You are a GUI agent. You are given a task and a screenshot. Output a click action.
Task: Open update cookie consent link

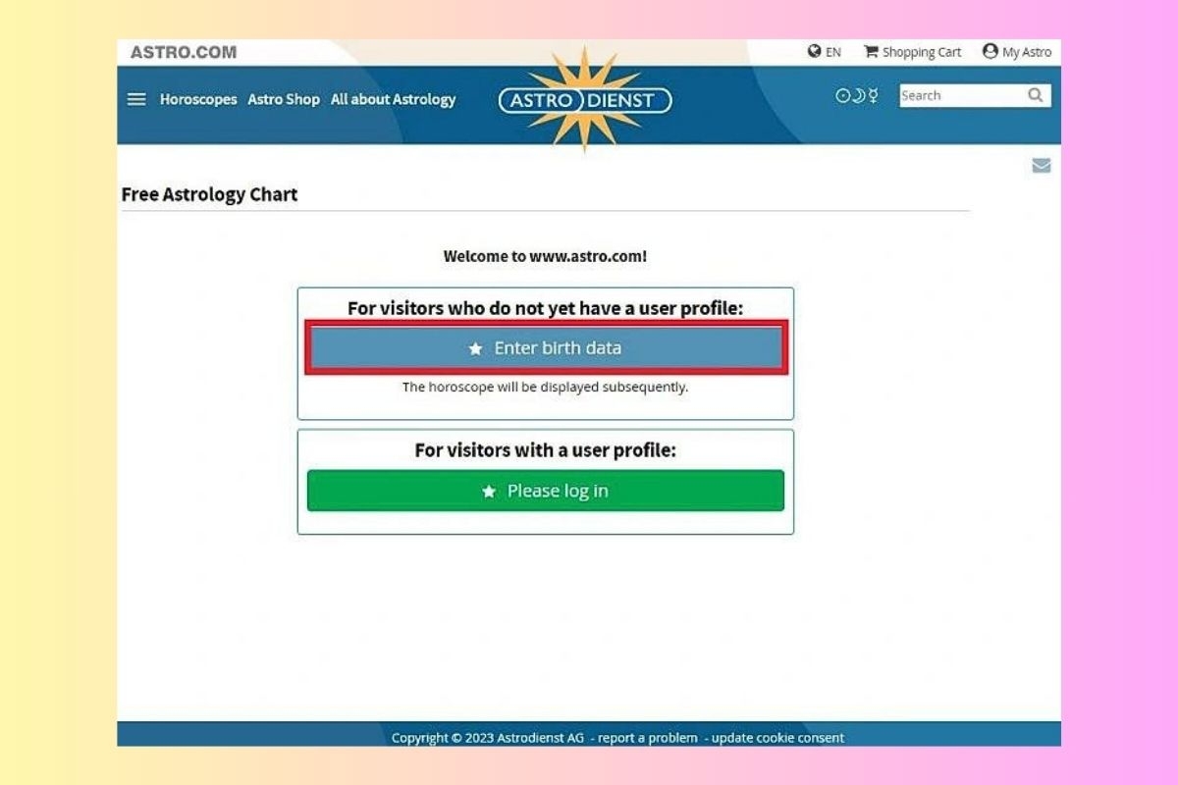click(x=777, y=738)
